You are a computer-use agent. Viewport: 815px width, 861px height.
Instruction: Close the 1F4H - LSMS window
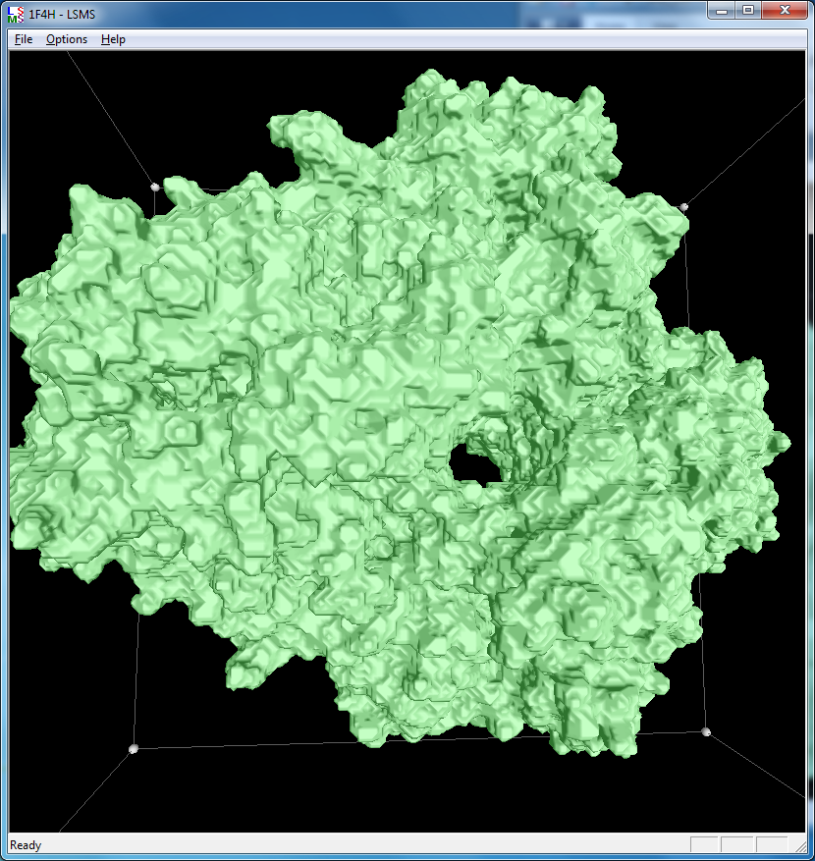(x=784, y=10)
